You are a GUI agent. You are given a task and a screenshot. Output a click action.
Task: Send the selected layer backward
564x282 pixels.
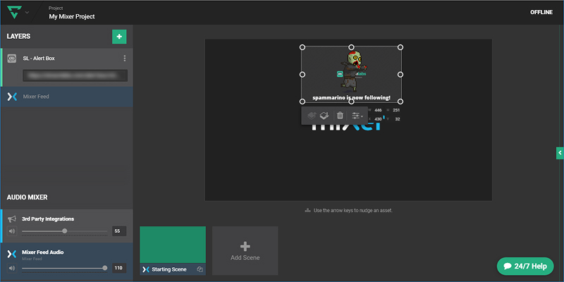pyautogui.click(x=324, y=116)
